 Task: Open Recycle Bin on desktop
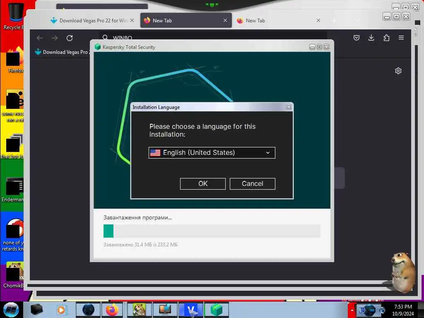[x=14, y=16]
